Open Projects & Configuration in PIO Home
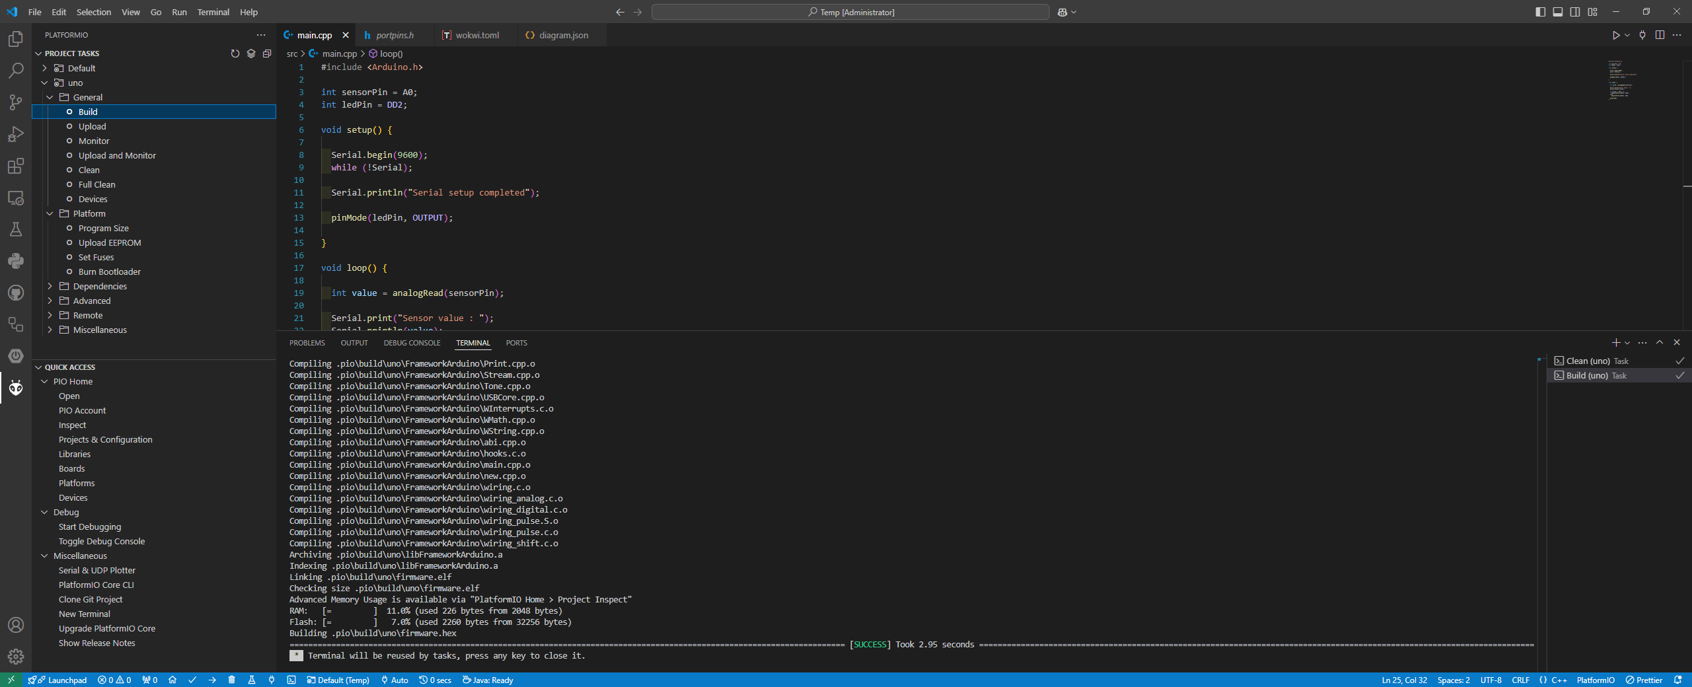This screenshot has width=1692, height=687. 106,439
